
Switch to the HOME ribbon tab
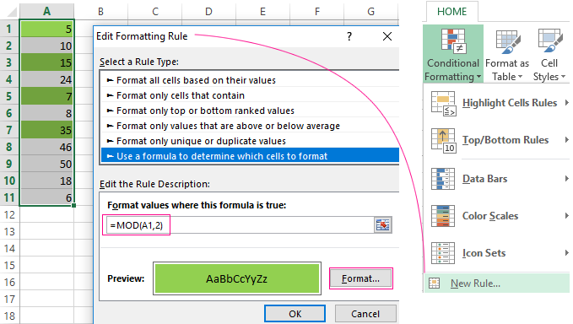(x=452, y=12)
